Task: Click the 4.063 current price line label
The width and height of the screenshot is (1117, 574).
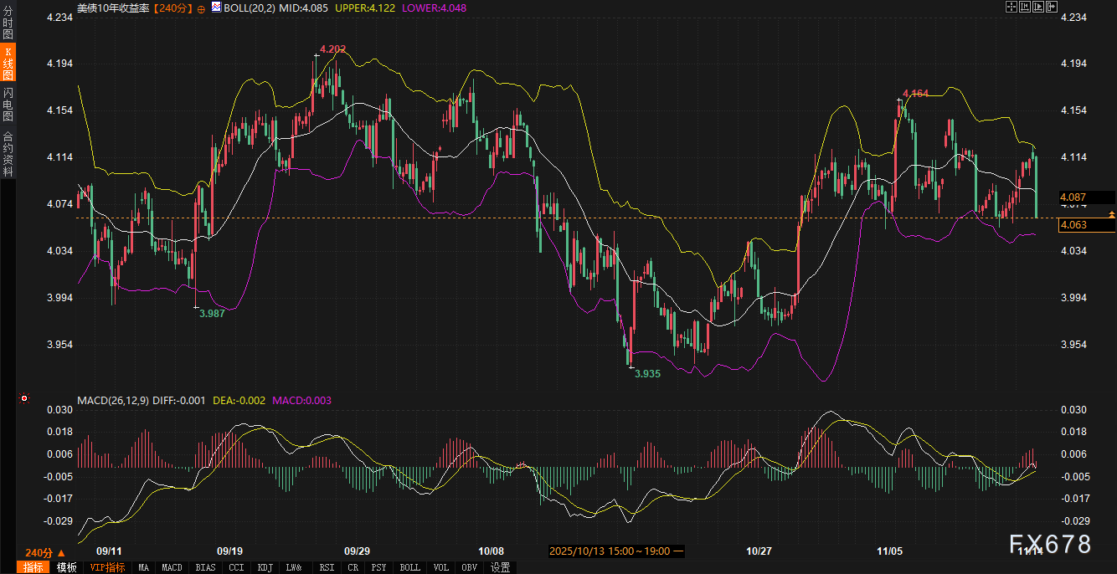Action: (1073, 224)
